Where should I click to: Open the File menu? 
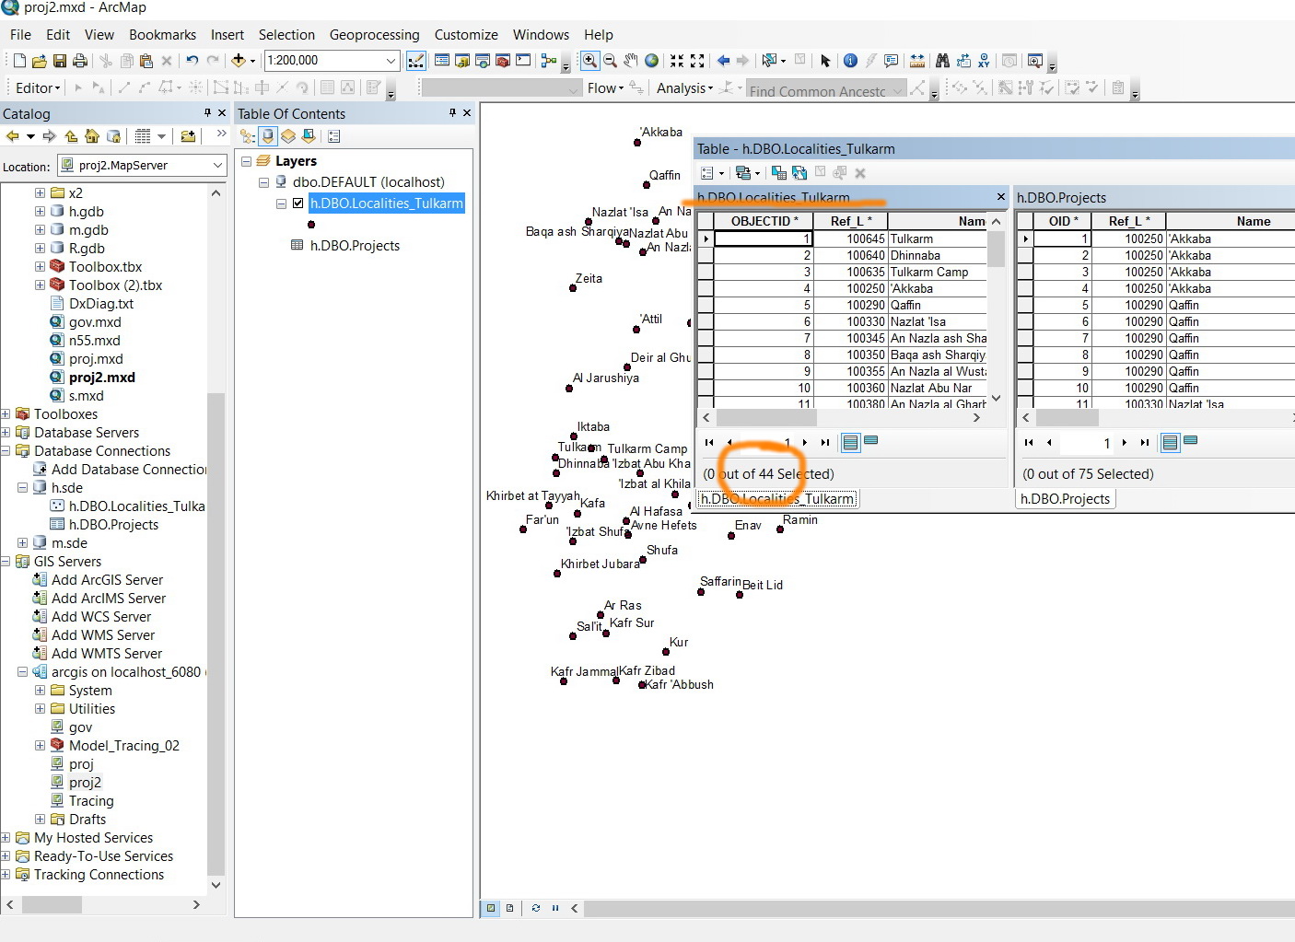tap(20, 35)
